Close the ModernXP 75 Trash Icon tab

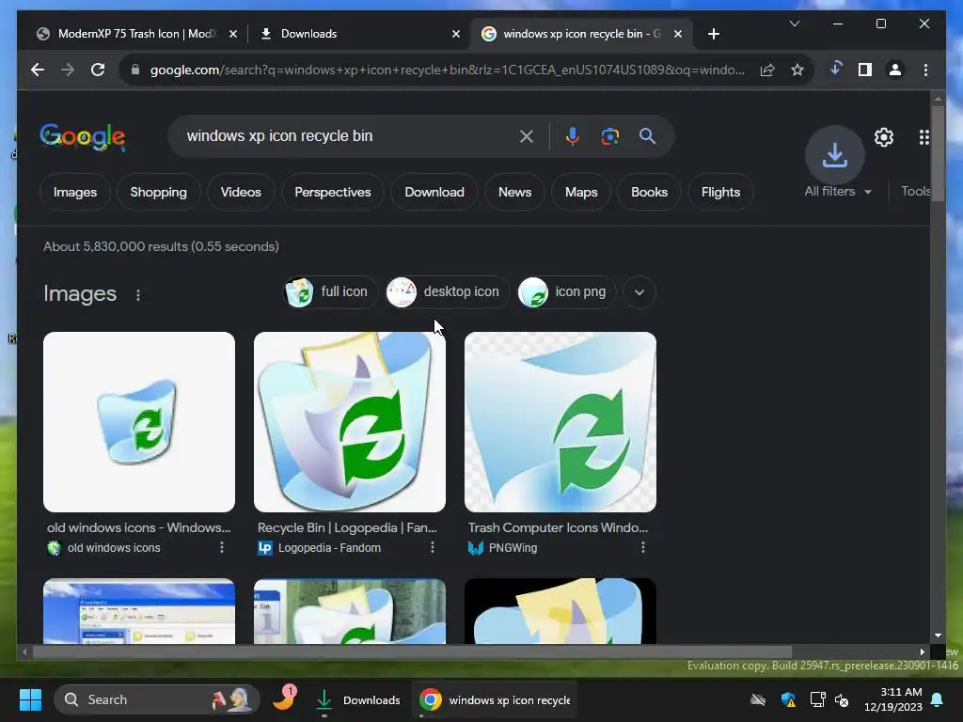point(233,34)
